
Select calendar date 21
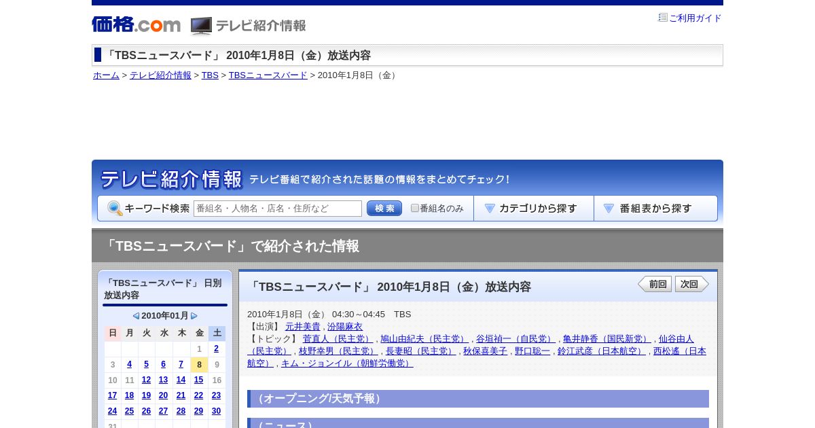click(181, 395)
